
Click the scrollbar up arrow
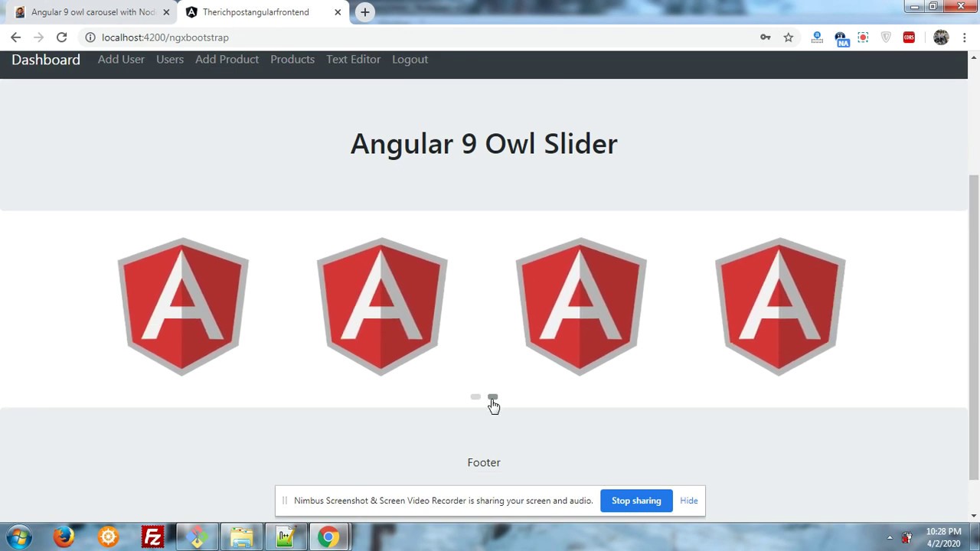[x=974, y=57]
